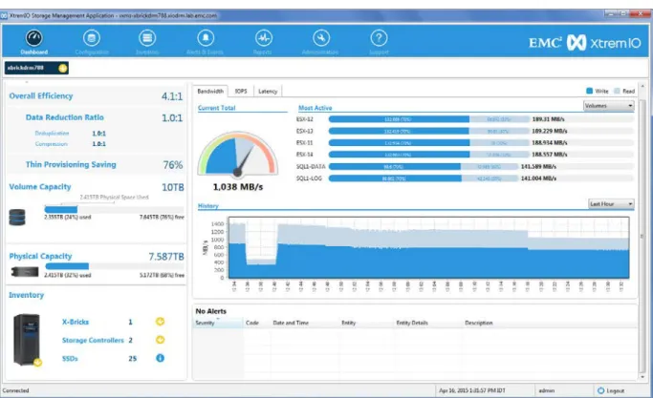Open the Volumes dropdown in Most Active
Image resolution: width=653 pixels, height=398 pixels.
tap(608, 106)
